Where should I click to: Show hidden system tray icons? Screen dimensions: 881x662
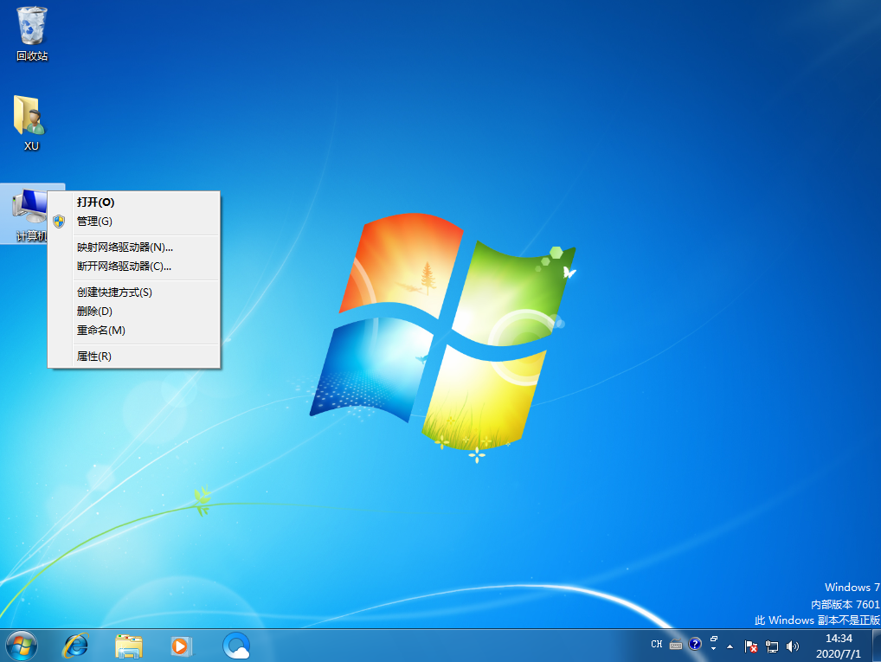(x=730, y=646)
